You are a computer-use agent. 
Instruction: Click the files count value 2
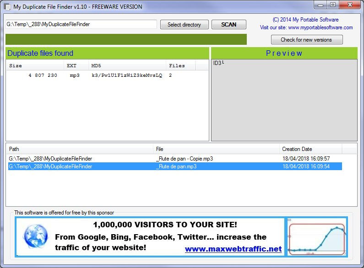pyautogui.click(x=170, y=75)
